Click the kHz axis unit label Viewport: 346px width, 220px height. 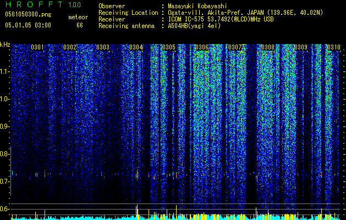point(5,45)
